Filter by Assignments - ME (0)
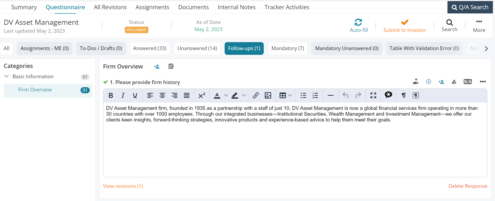This screenshot has width=495, height=201. point(45,48)
